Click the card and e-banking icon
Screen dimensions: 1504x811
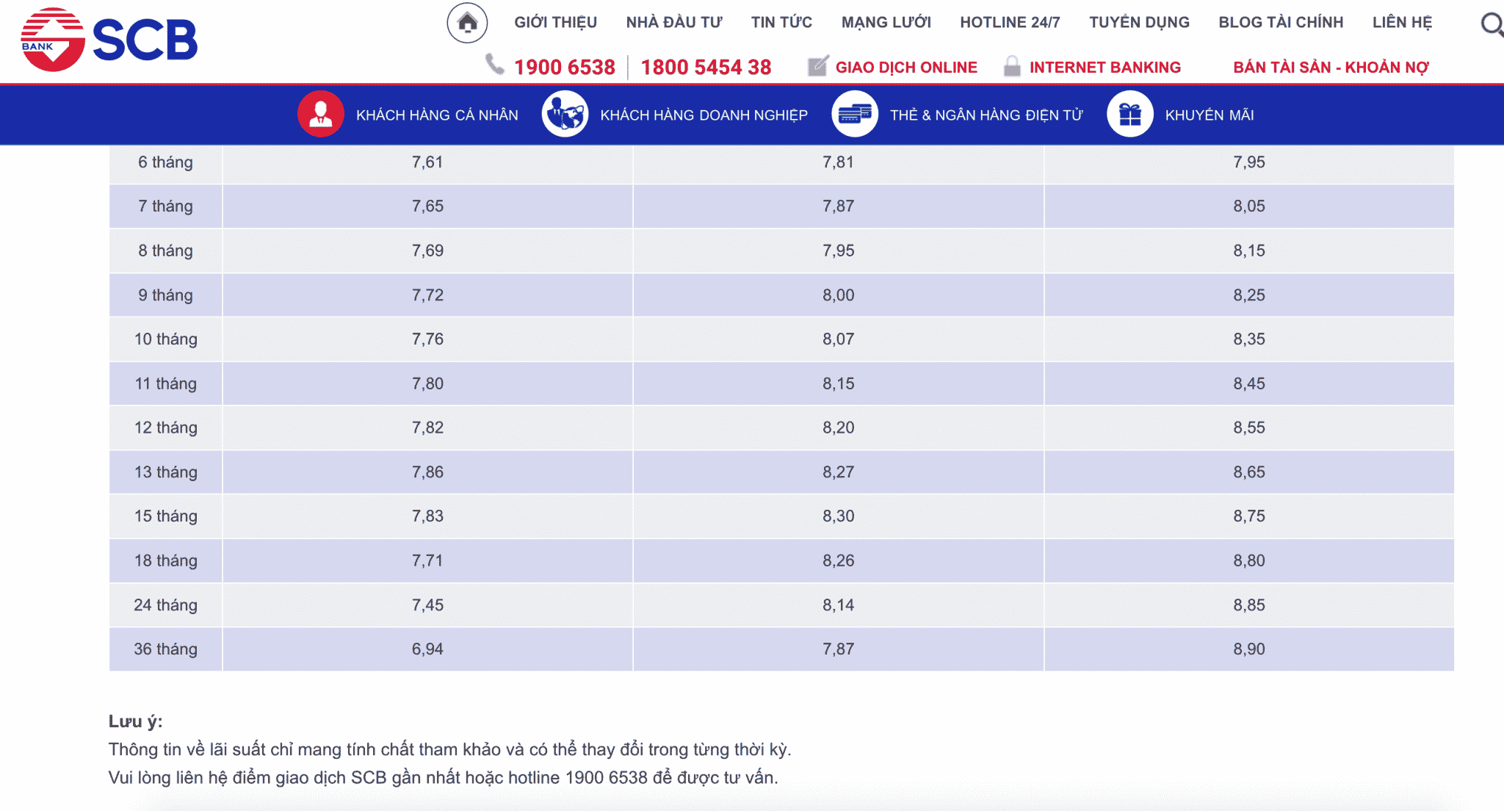tap(855, 115)
